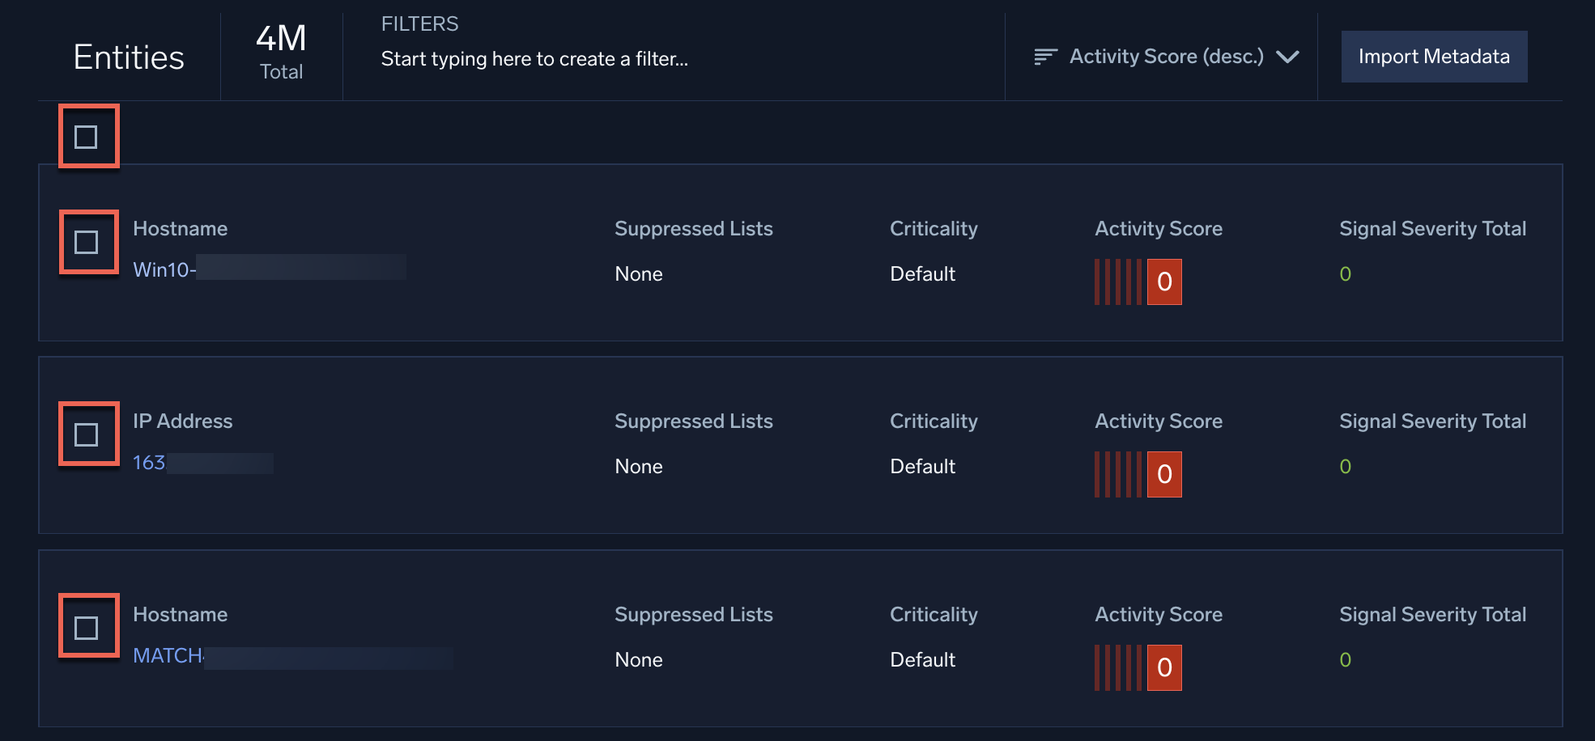Click the green Signal Severity Total for Win10

point(1344,274)
